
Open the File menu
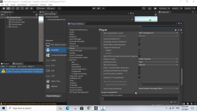(x=2, y=5)
